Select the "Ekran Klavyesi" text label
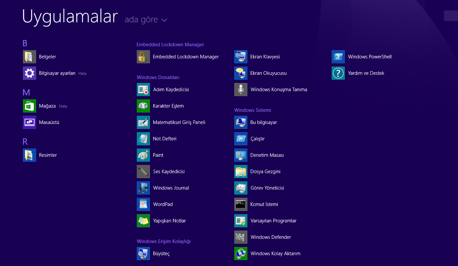The width and height of the screenshot is (458, 266). (265, 57)
